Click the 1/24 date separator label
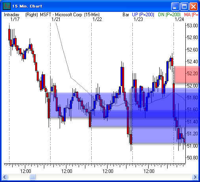The height and width of the screenshot is (182, 200). point(179,19)
